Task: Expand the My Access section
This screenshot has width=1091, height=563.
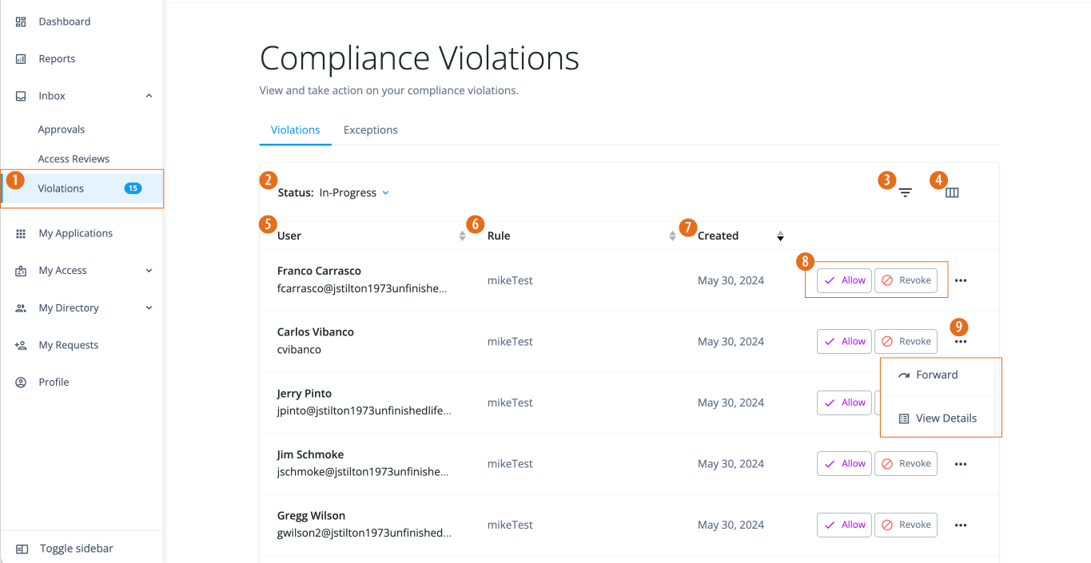Action: (x=149, y=270)
